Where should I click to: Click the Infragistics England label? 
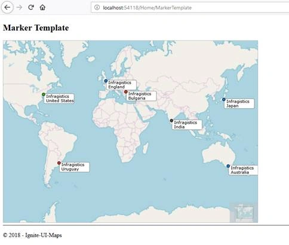pyautogui.click(x=121, y=85)
